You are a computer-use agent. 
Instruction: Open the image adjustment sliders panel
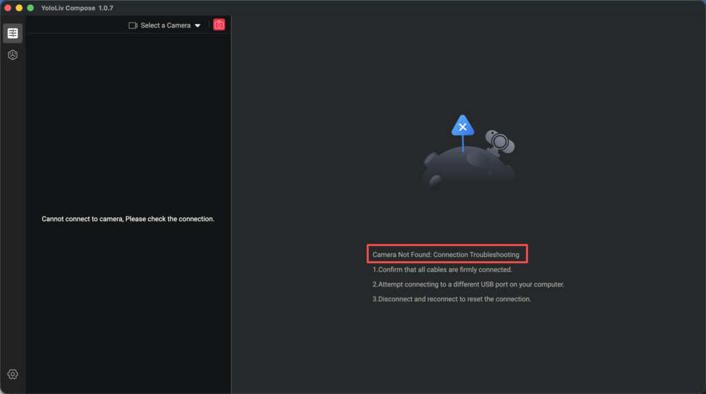pos(12,33)
